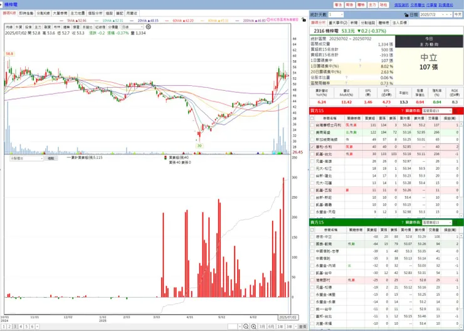Screen dimensions: 464x331
Task: Click the question mark beside 佔股本比重
Action: click(346, 78)
